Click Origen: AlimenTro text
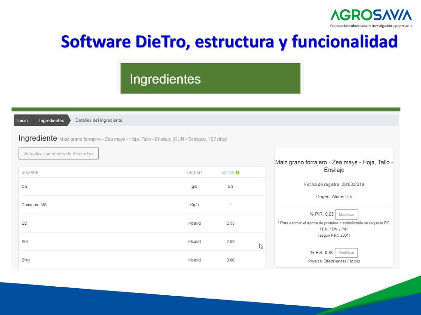Screen dimensions: 421x315 [334, 196]
